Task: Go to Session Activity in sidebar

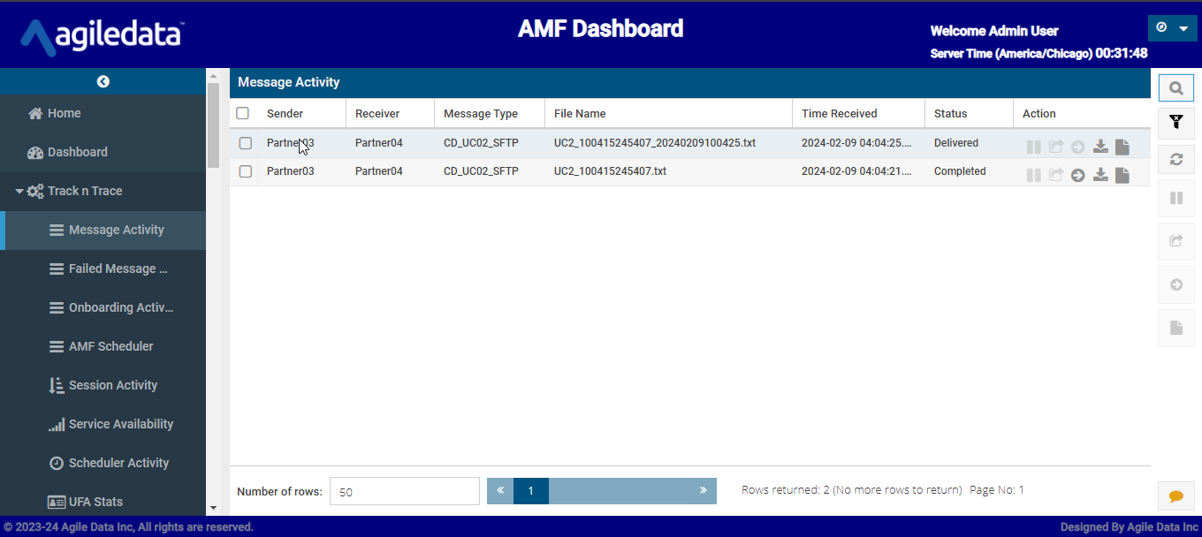Action: 112,385
